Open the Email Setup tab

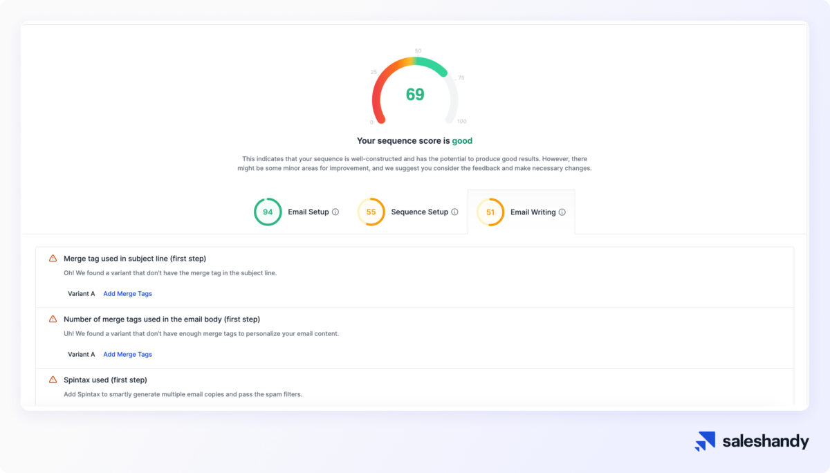point(308,212)
